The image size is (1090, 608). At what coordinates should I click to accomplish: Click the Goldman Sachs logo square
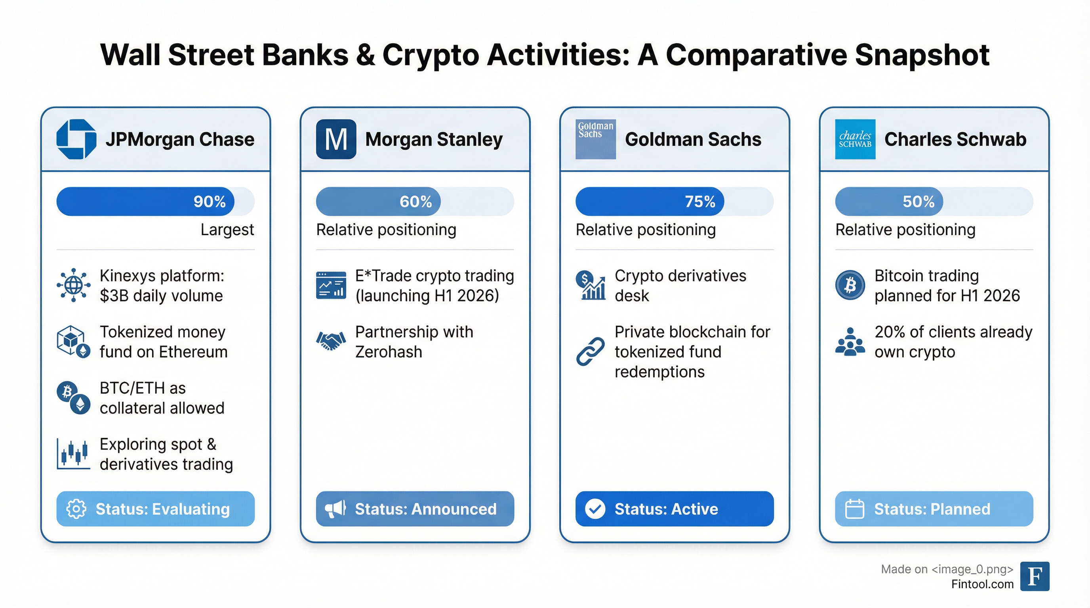coord(595,139)
